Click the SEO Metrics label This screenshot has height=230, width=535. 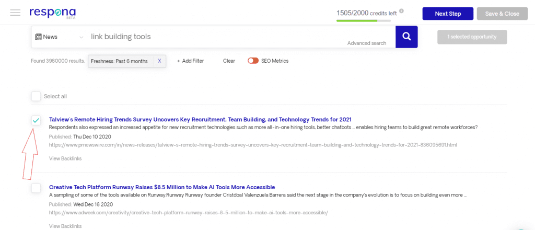(x=275, y=61)
